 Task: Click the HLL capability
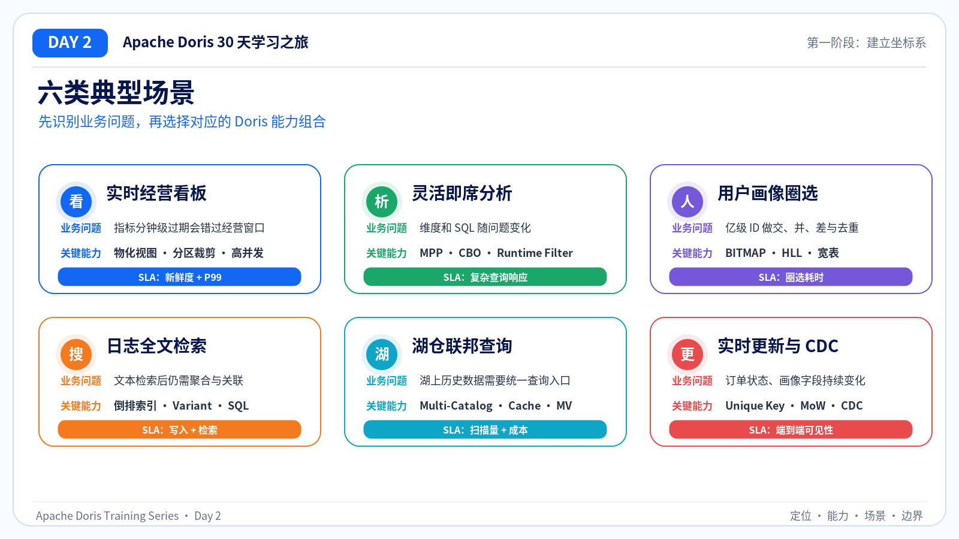792,253
